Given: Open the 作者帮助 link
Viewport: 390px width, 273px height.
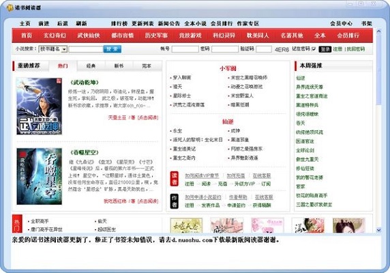Looking at the screenshot, I should pyautogui.click(x=238, y=197).
